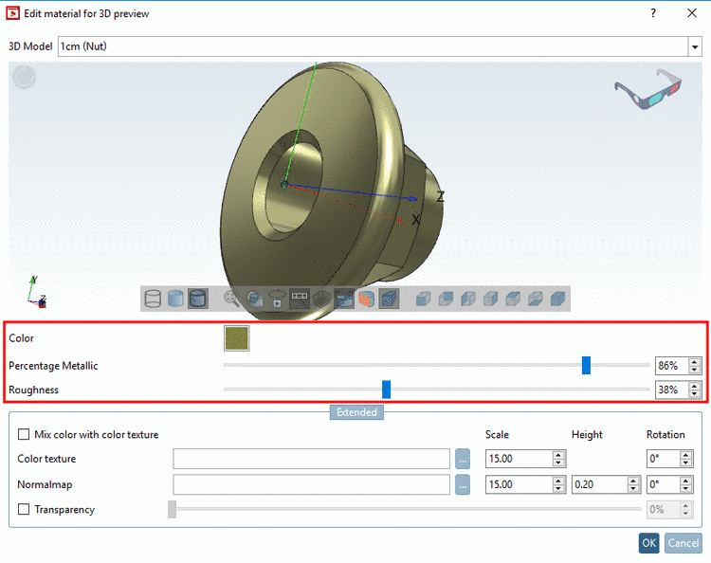Image resolution: width=711 pixels, height=563 pixels.
Task: Click the help question mark button
Action: (653, 13)
